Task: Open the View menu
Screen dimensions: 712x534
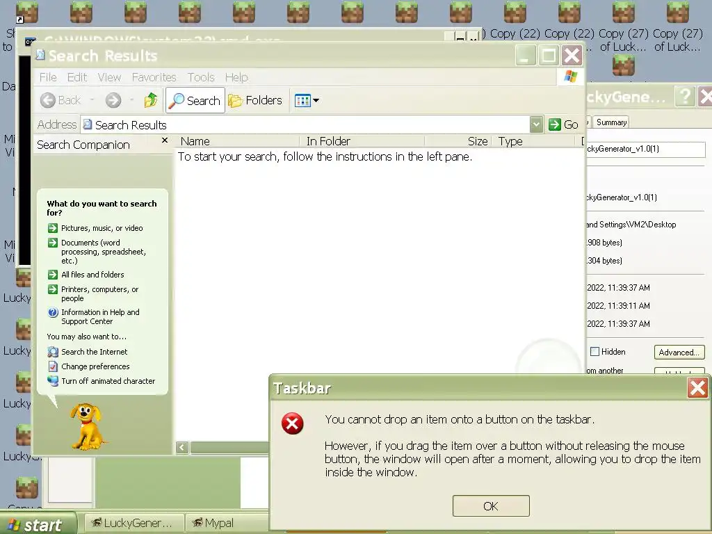Action: (x=109, y=77)
